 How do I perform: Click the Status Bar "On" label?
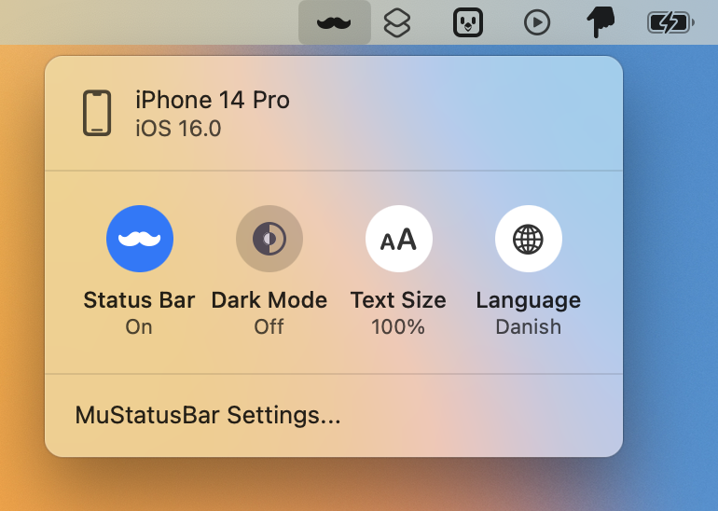(139, 327)
